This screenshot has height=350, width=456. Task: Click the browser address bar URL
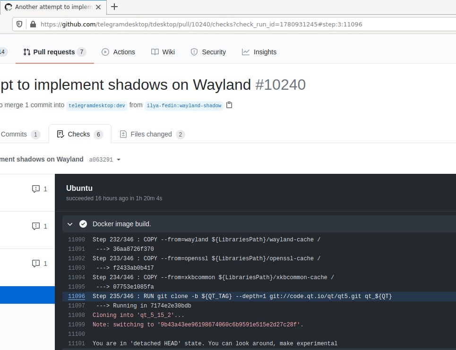tap(201, 25)
